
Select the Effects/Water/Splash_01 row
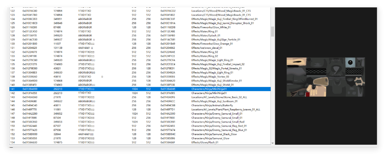[140, 35]
